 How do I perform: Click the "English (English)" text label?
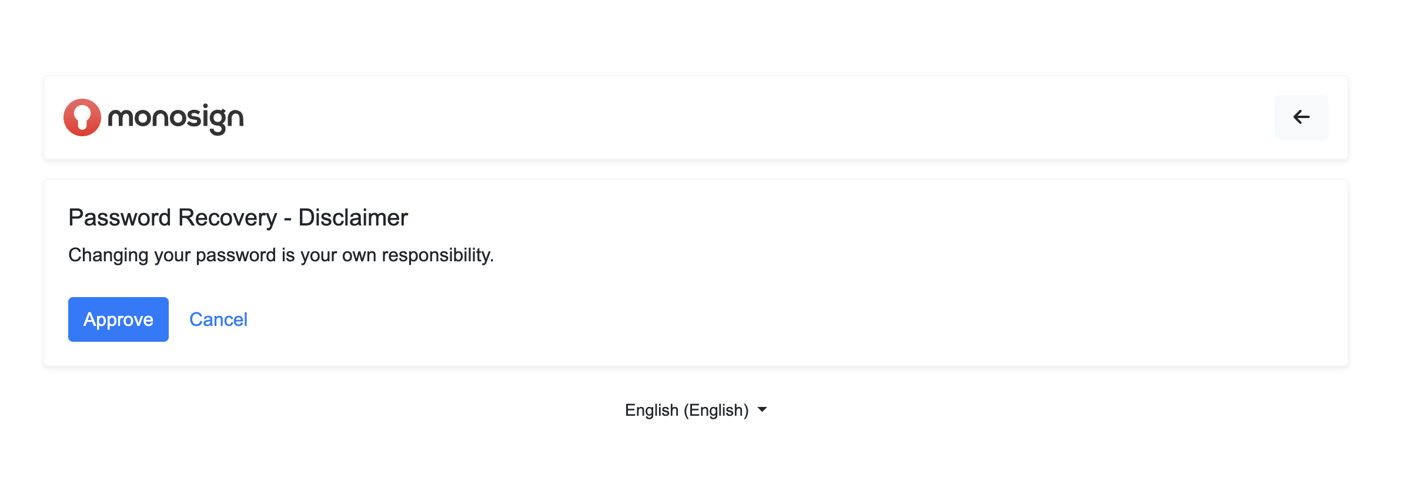point(686,410)
